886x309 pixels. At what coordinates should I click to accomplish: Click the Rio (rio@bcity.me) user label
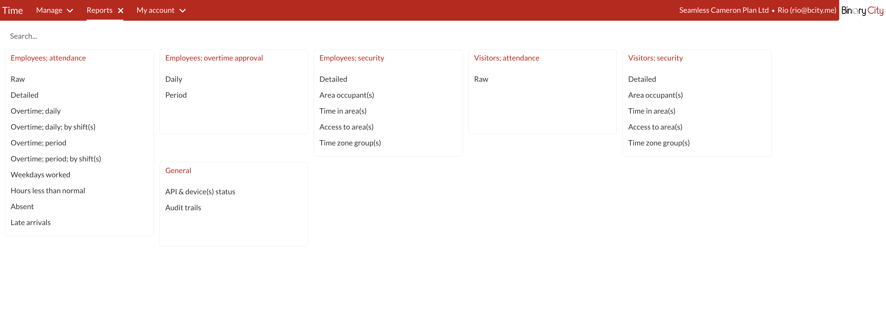pyautogui.click(x=807, y=10)
